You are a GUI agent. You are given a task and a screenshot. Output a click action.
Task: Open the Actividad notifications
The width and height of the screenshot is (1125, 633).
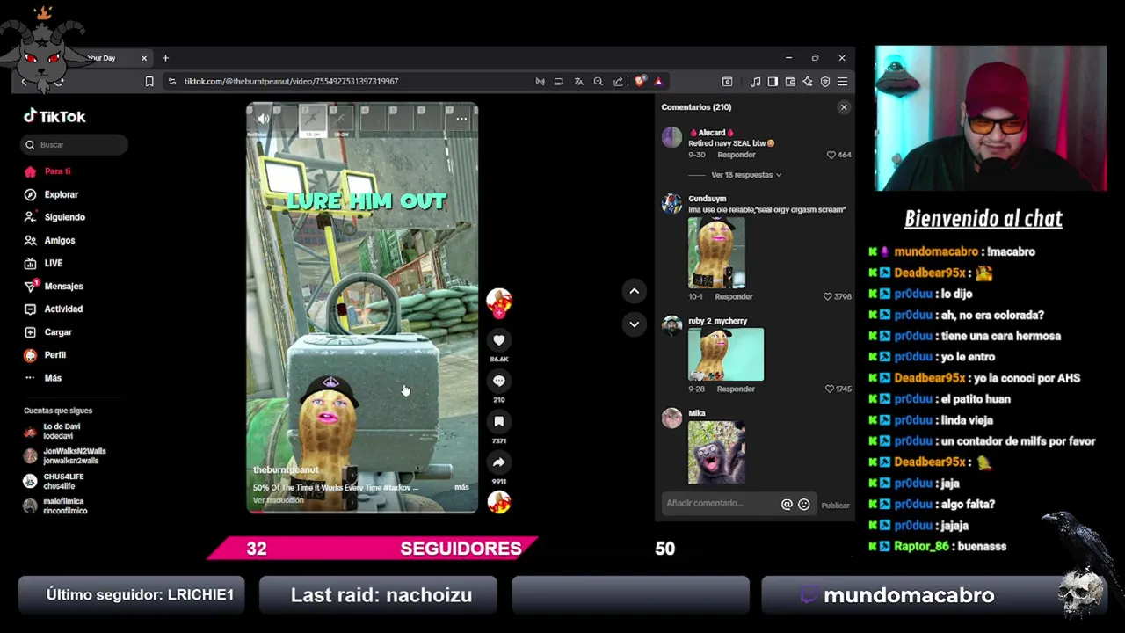pos(54,309)
